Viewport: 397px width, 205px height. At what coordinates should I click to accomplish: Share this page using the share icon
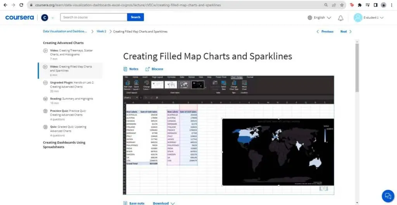334,5
